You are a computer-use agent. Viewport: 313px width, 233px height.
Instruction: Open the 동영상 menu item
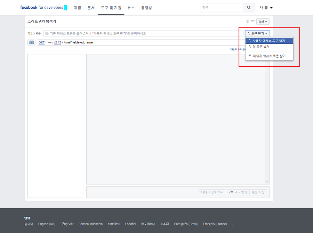146,8
